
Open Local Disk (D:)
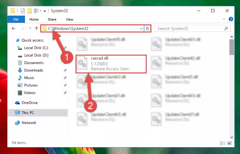point(36,55)
